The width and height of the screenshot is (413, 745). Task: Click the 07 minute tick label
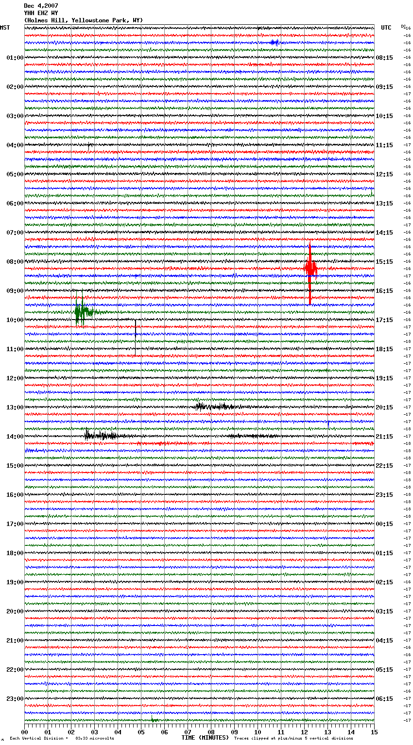click(x=188, y=732)
